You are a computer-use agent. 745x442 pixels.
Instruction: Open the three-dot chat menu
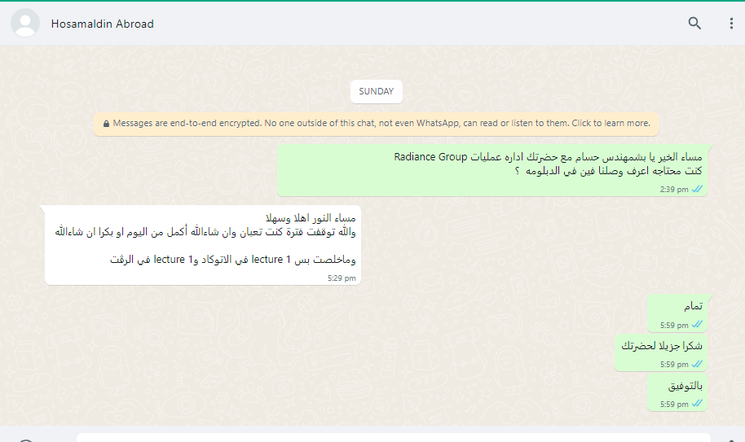click(x=731, y=24)
